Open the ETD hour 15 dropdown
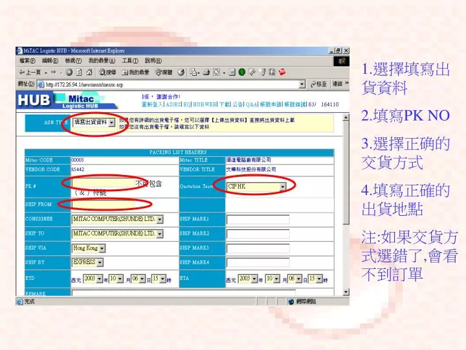This screenshot has height=350, width=466. coord(159,279)
